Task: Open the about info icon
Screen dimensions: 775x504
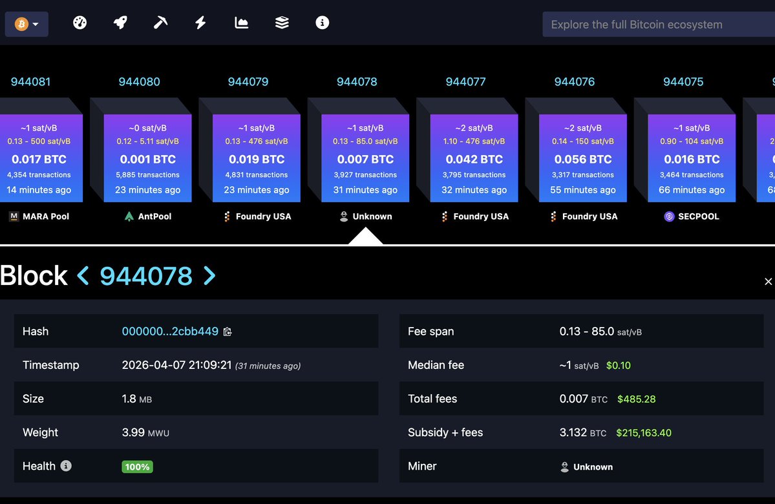Action: [x=323, y=23]
